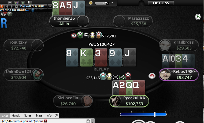The width and height of the screenshot is (204, 123).
Task: Expand the star coin balance dropdown arrow
Action: (x=112, y=3)
